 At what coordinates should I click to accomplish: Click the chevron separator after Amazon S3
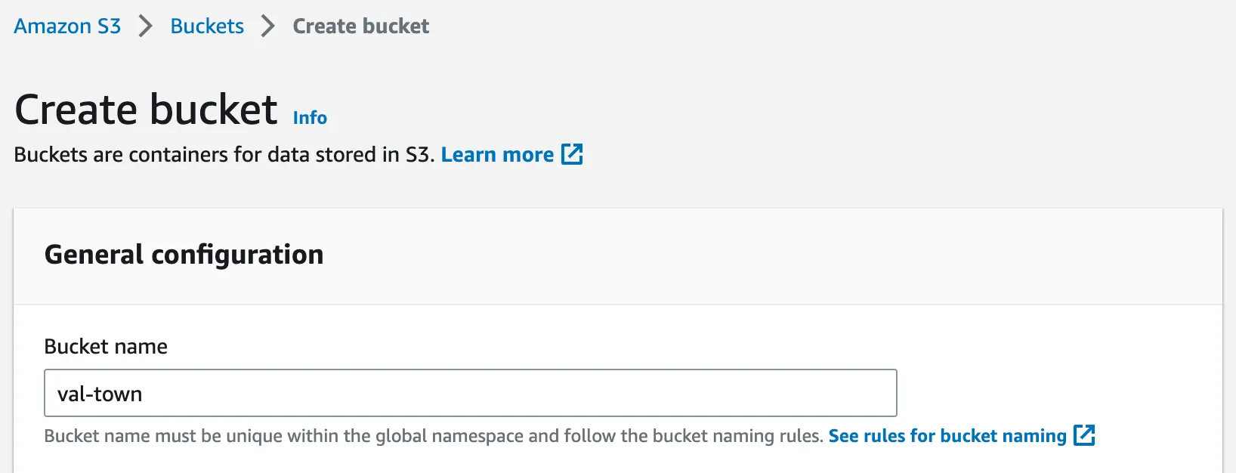tap(146, 26)
